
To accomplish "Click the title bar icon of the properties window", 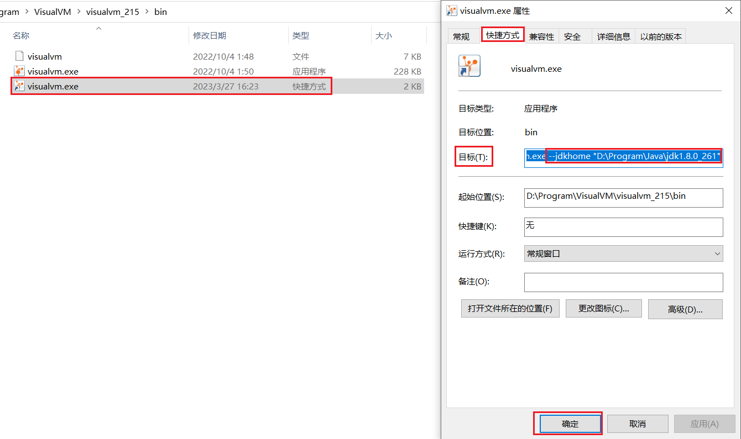I will pos(452,10).
